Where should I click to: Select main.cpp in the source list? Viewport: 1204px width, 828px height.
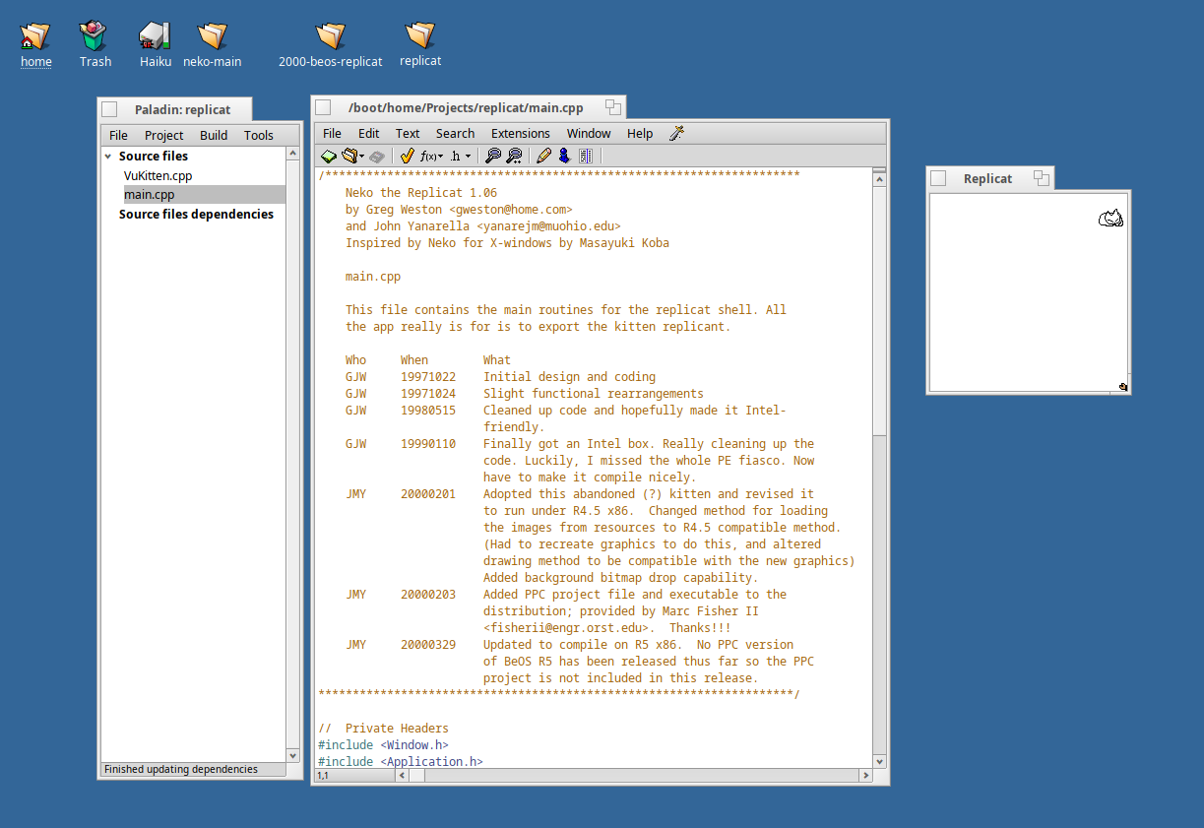pos(150,195)
